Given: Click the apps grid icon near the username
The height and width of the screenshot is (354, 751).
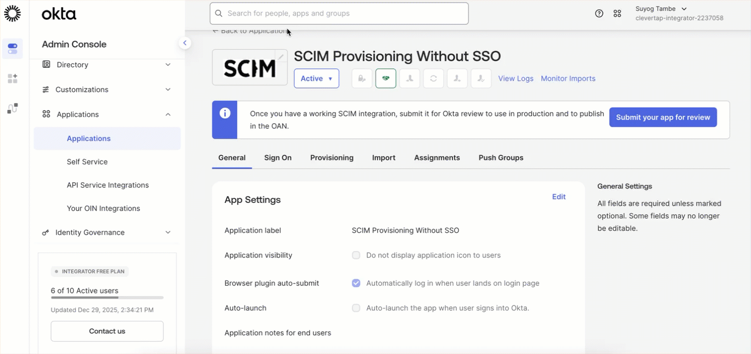Looking at the screenshot, I should pos(617,13).
